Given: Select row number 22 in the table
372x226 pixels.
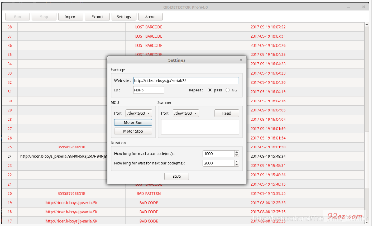Looking at the screenshot, I should coord(10,175).
